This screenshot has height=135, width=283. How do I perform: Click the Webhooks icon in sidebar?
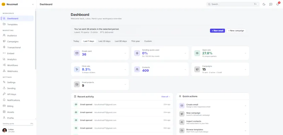4,71
